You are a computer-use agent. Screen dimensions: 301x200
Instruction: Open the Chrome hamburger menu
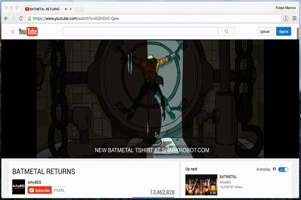pos(294,18)
